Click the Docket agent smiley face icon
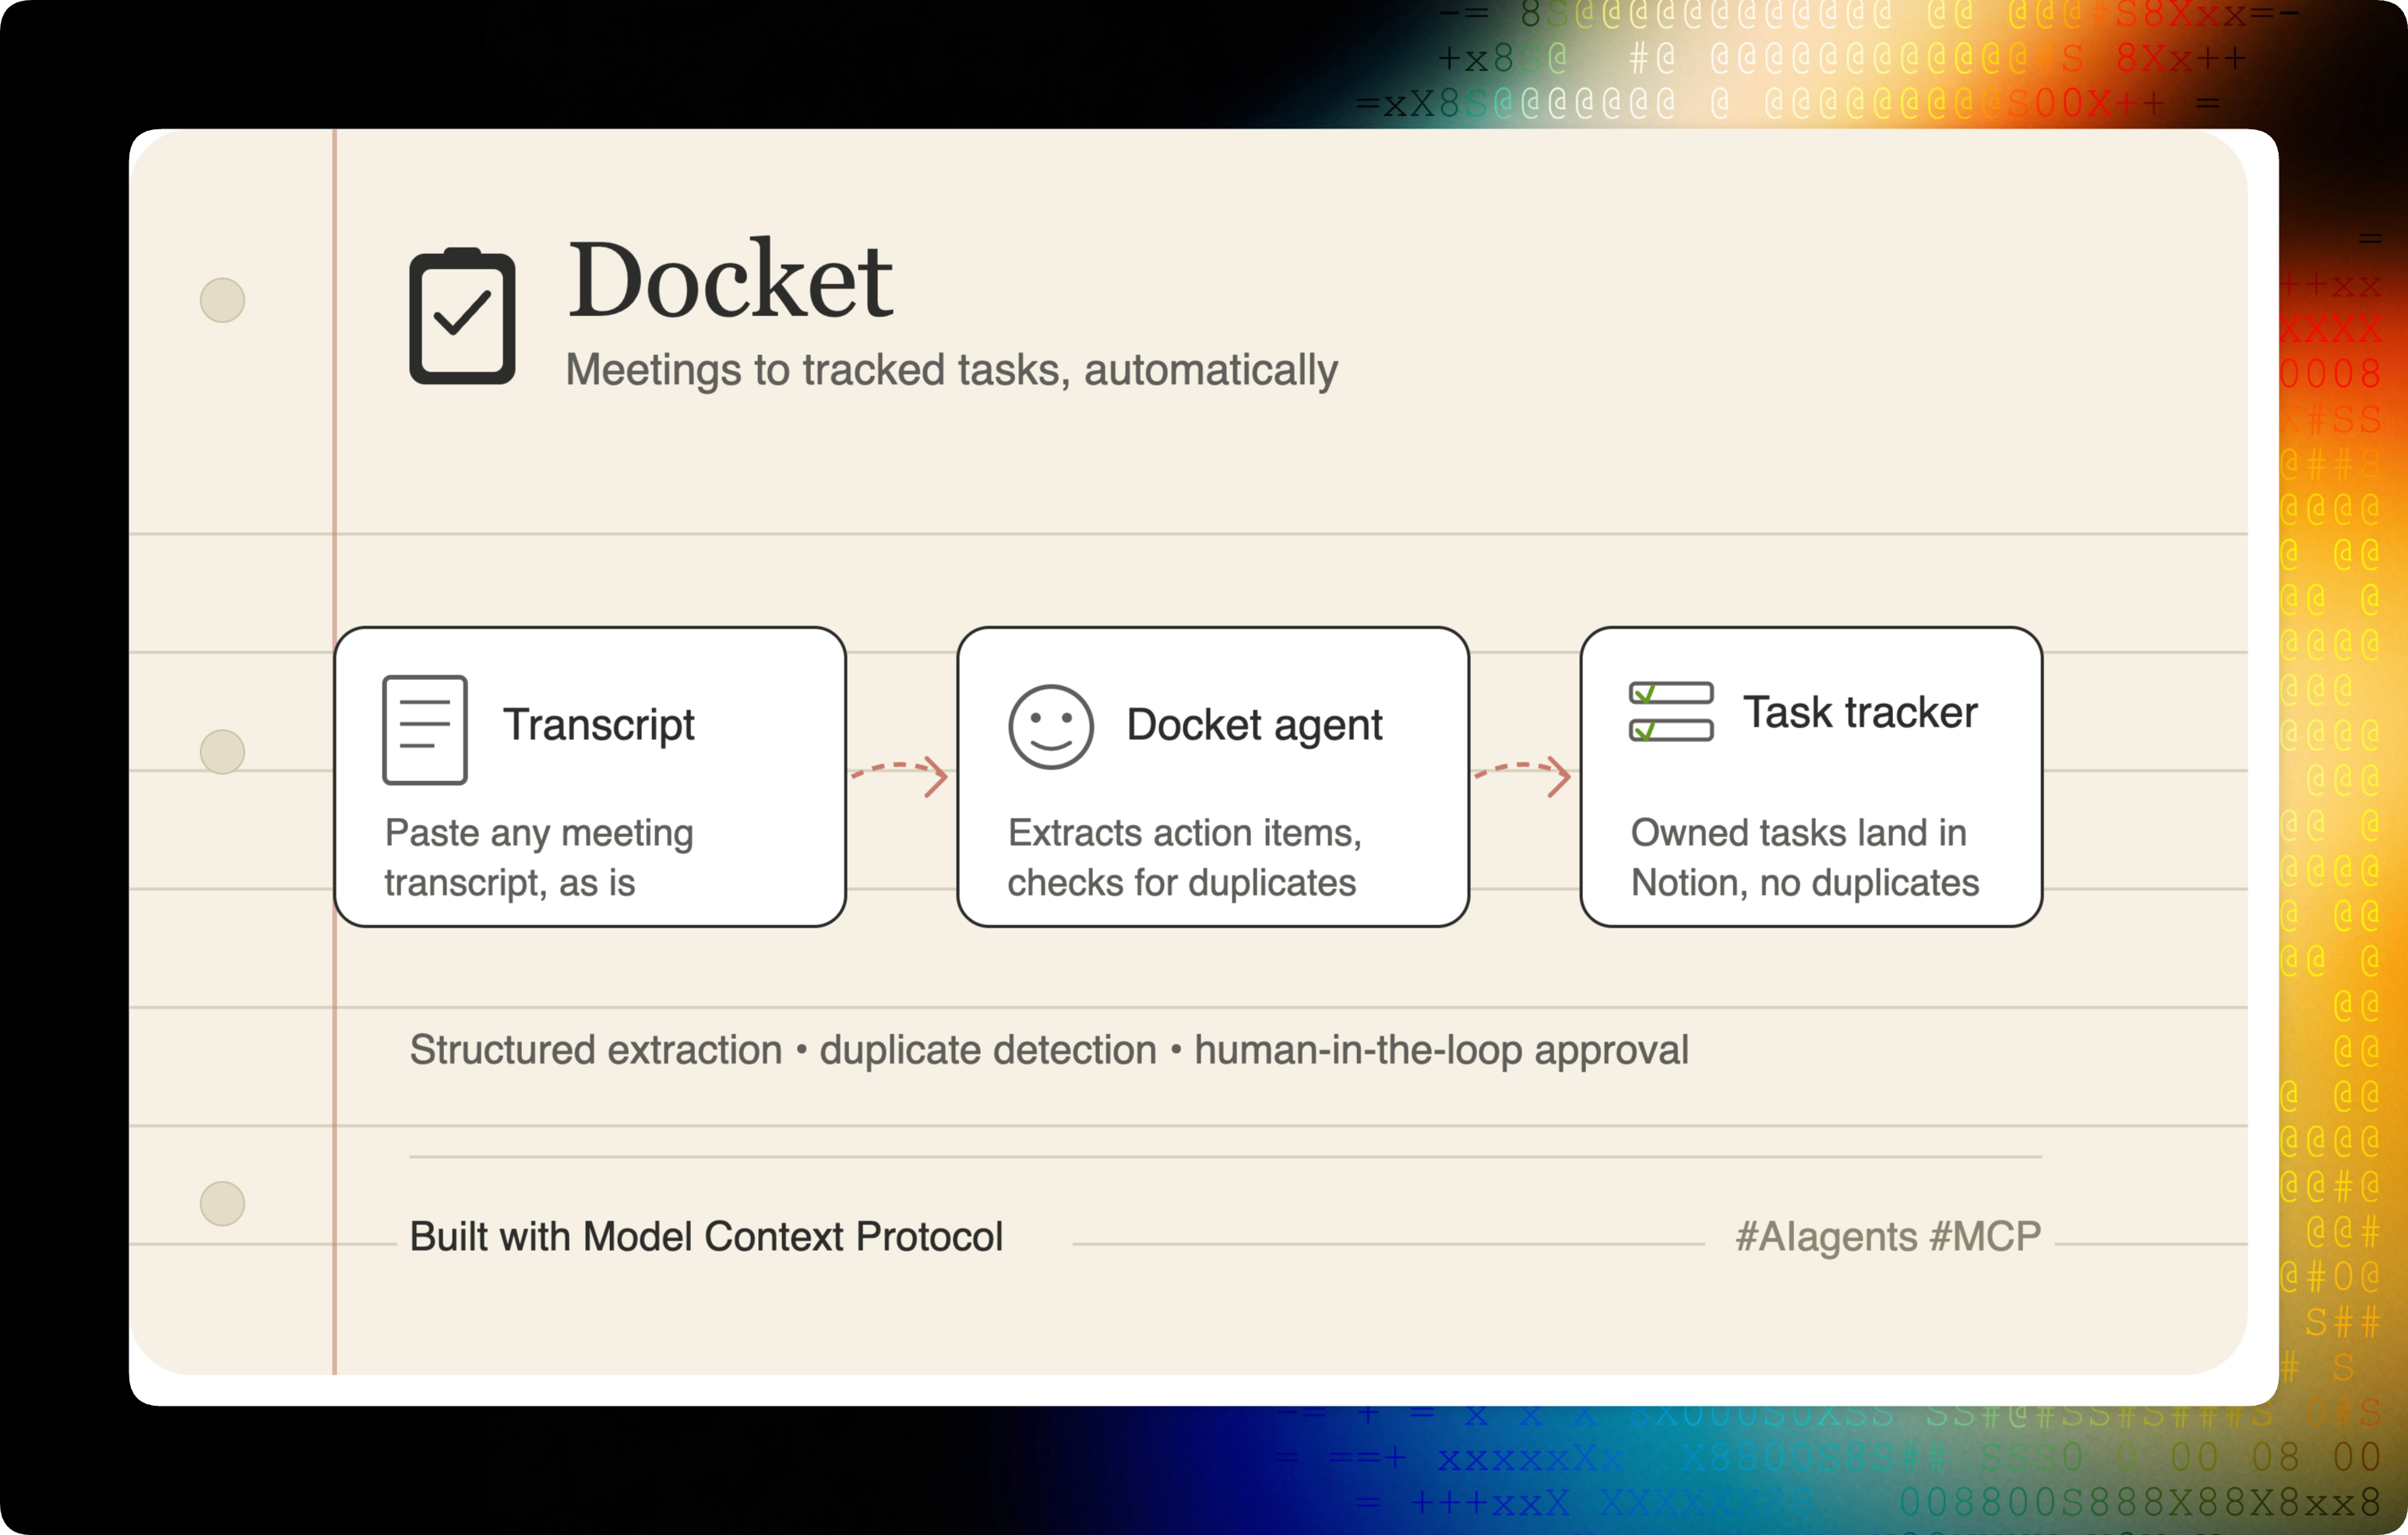The image size is (2408, 1535). (x=1050, y=727)
